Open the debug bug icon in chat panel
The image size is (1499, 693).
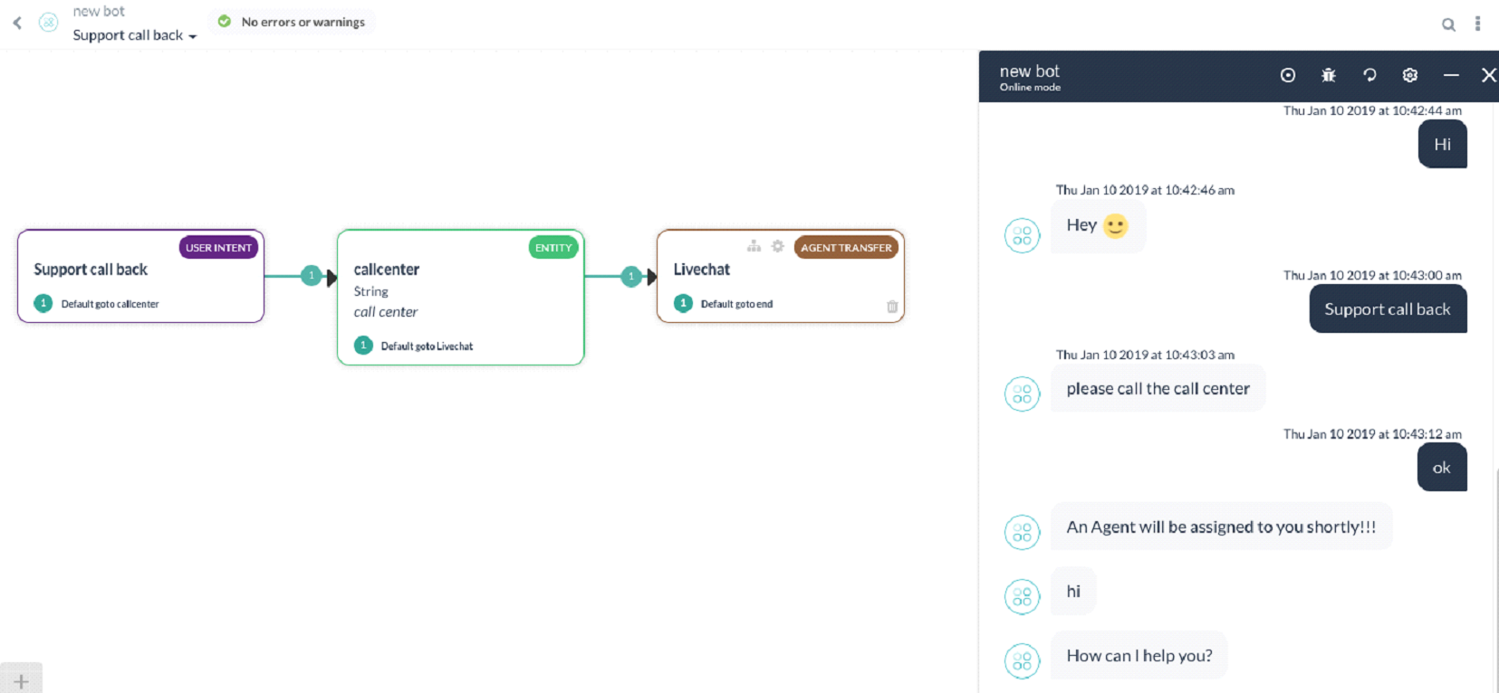pyautogui.click(x=1328, y=75)
